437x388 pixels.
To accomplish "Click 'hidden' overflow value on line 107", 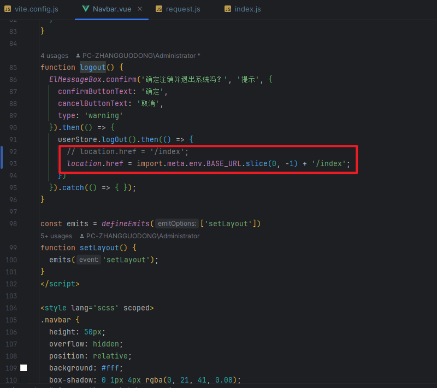I will coord(106,344).
